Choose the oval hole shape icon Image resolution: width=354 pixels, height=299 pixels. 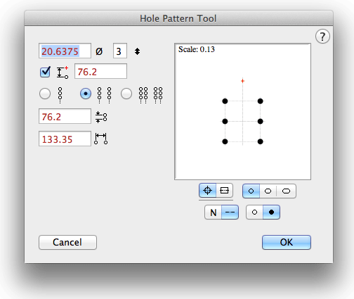tap(268, 191)
